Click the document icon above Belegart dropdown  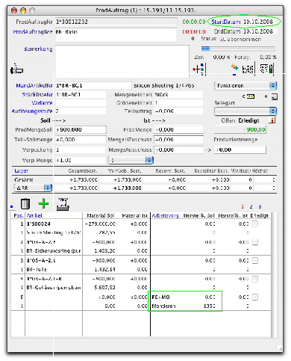tap(275, 96)
